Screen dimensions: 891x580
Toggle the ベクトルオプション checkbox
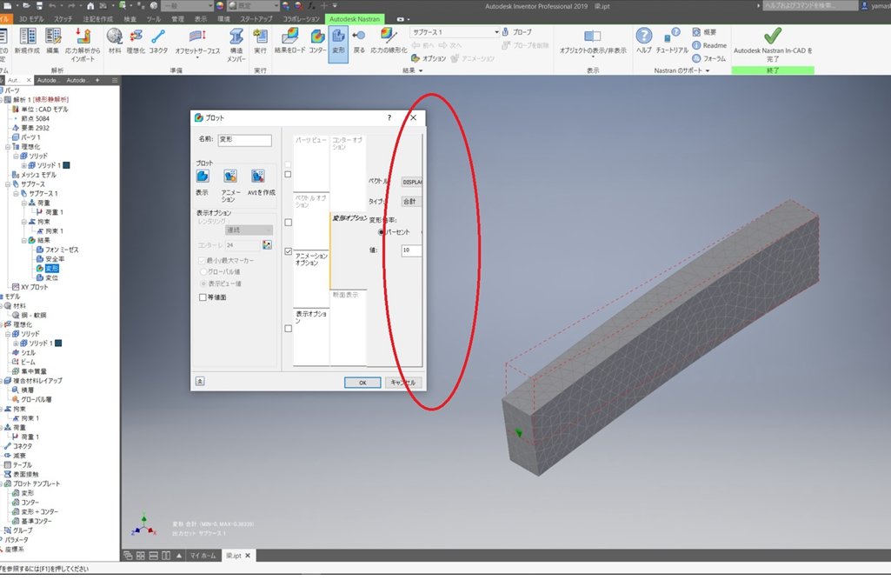(288, 223)
